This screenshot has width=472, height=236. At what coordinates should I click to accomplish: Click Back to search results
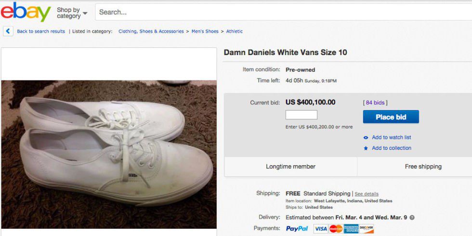click(41, 31)
